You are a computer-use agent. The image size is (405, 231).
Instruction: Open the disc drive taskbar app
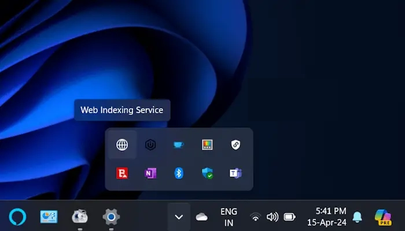coord(80,217)
